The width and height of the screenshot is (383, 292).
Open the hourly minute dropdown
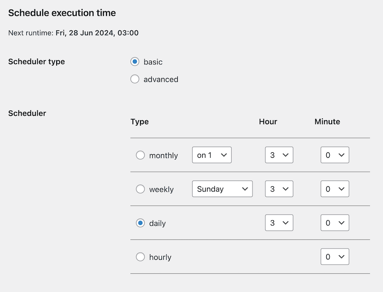(x=335, y=257)
